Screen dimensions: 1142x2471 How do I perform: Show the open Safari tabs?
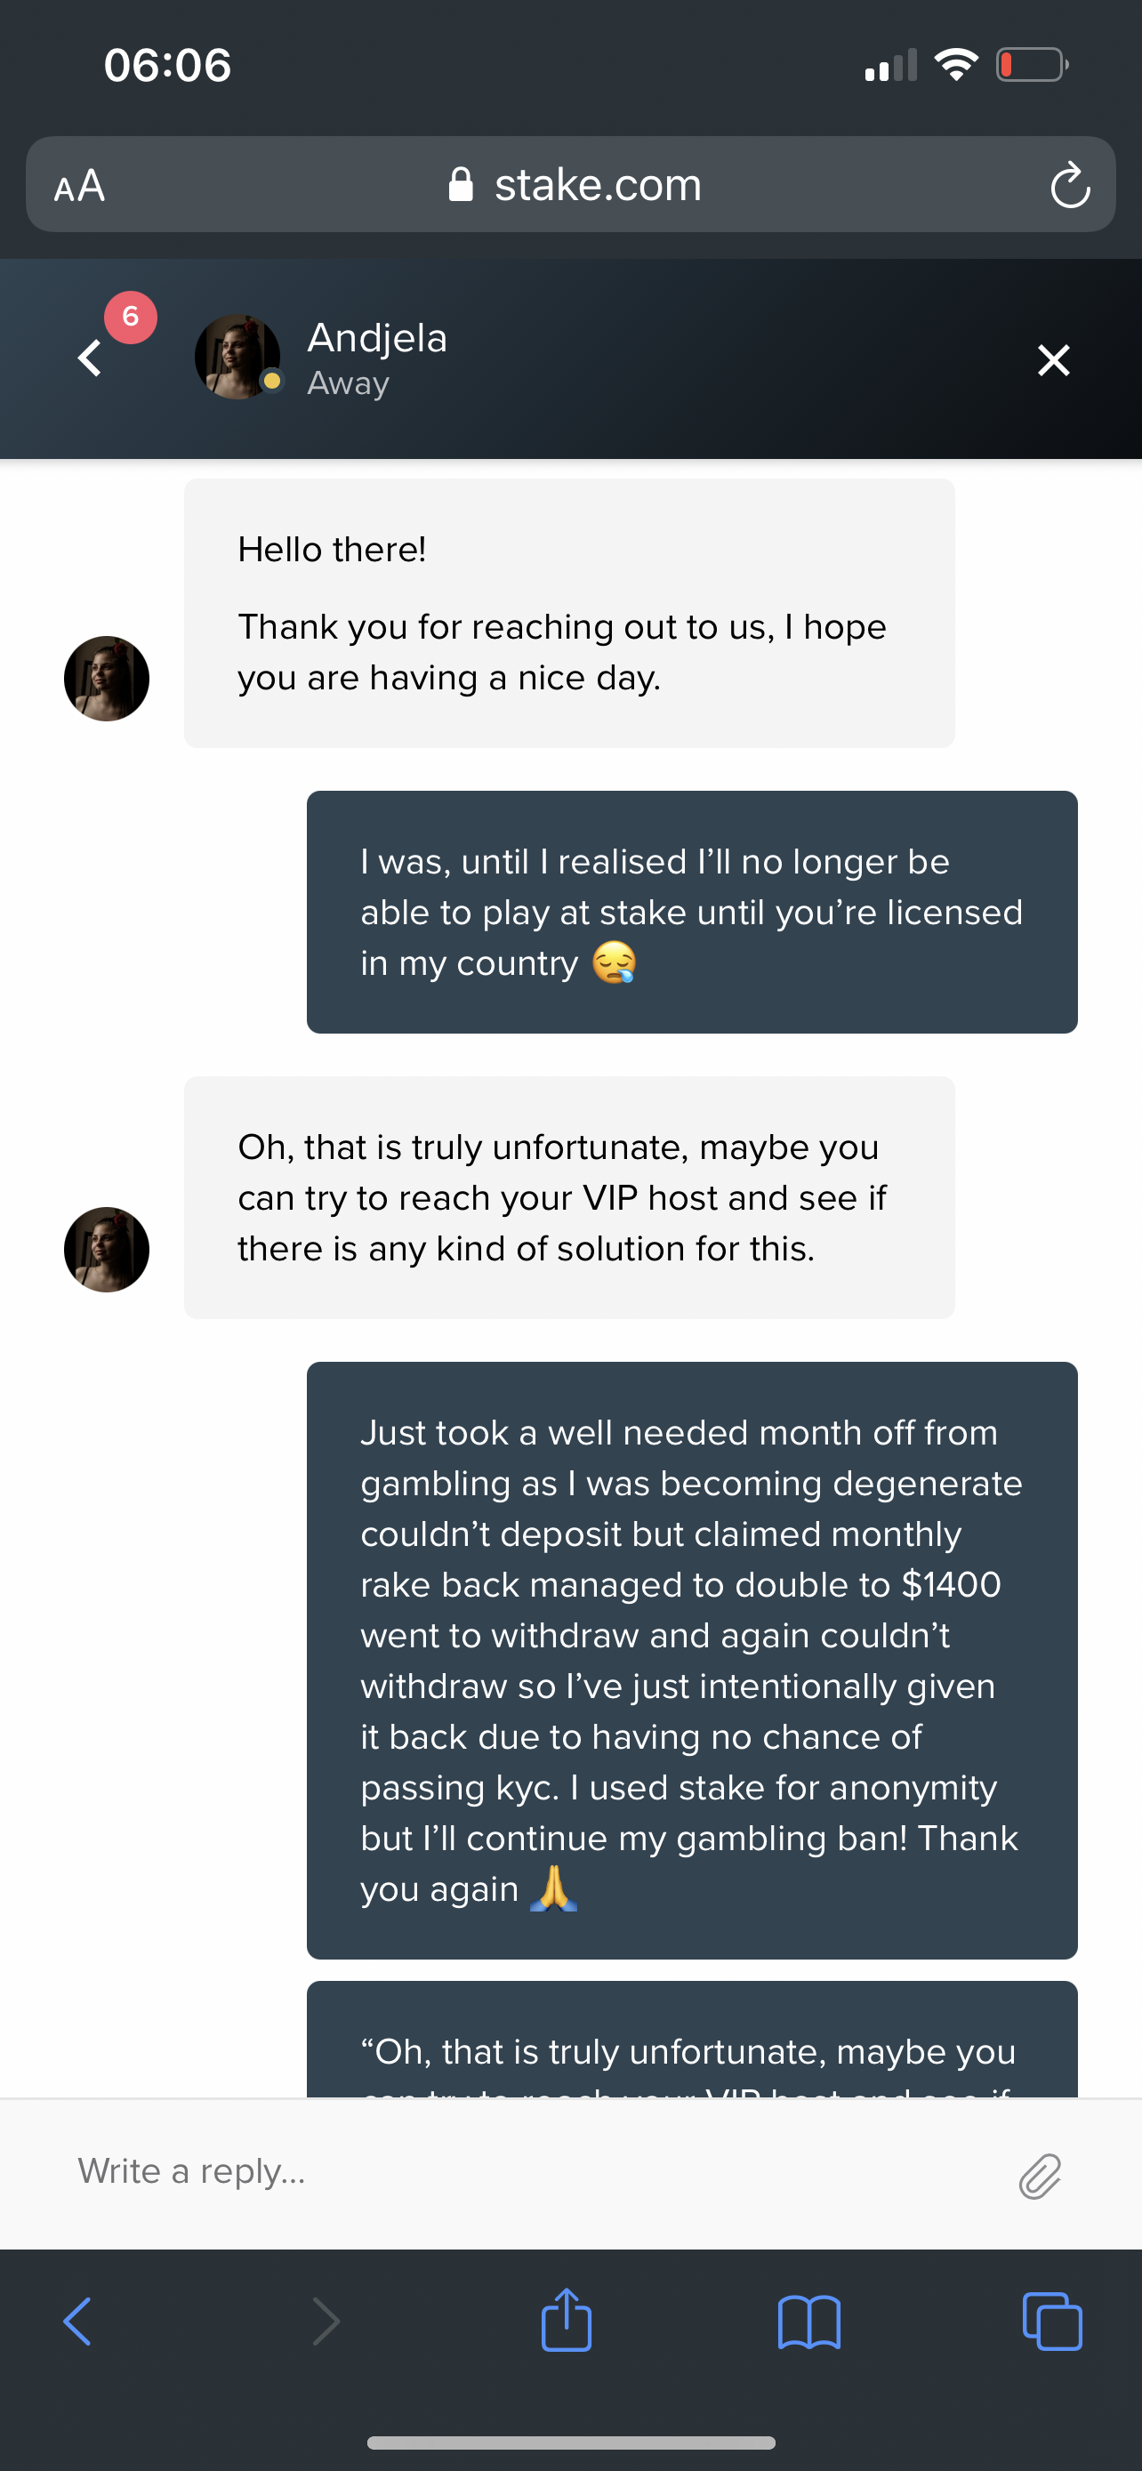point(1052,2322)
